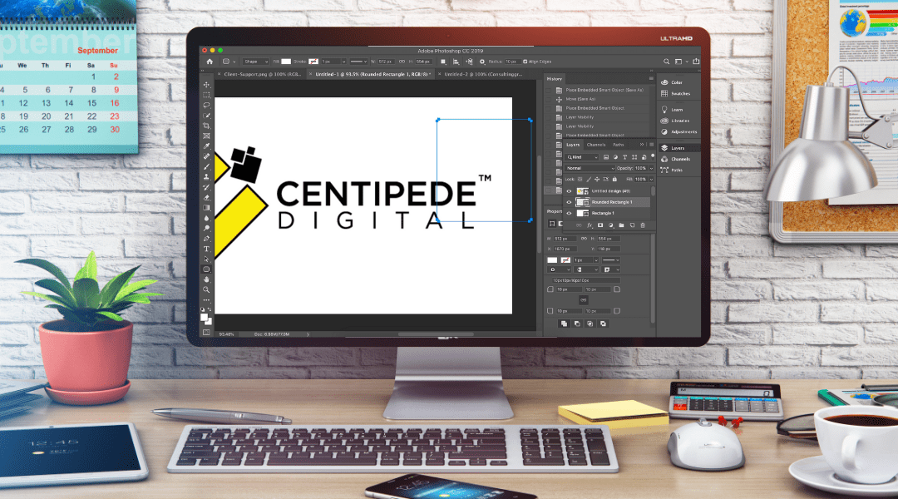Select the Clone Stamp tool

click(x=206, y=177)
